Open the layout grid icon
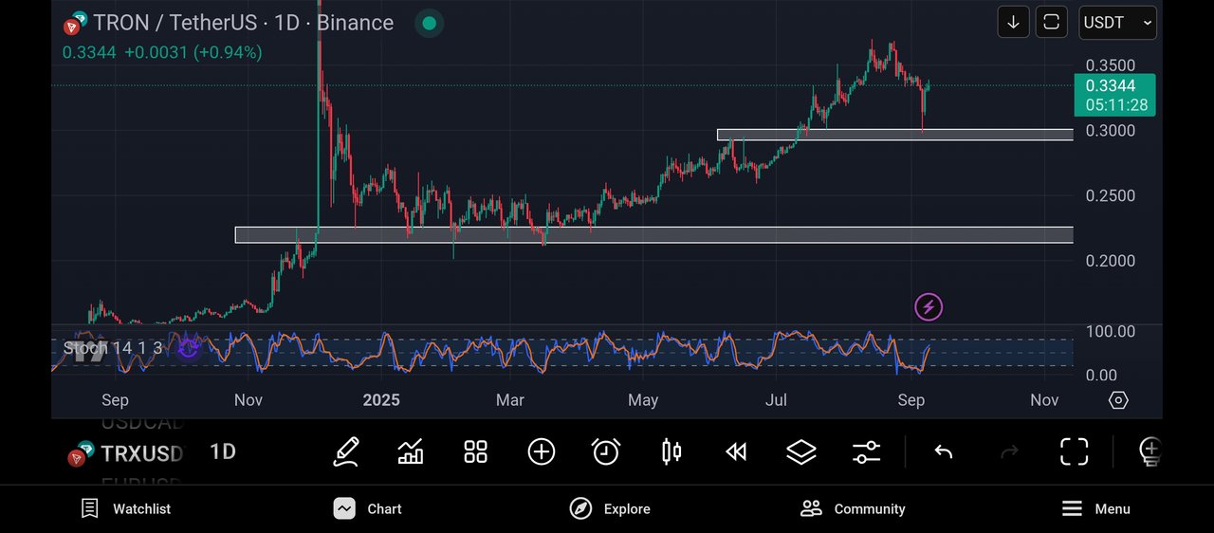 475,451
